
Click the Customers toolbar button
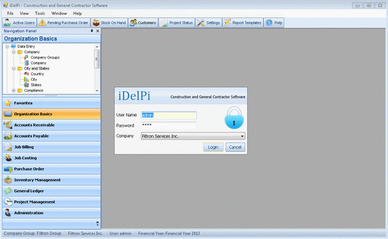click(143, 23)
